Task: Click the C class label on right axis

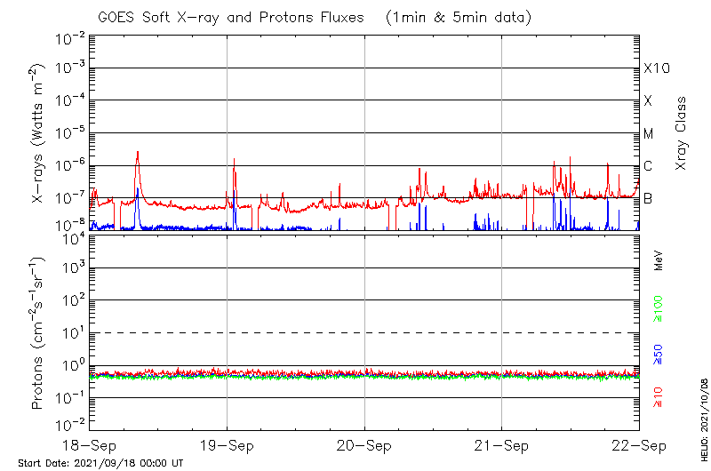Action: click(648, 166)
